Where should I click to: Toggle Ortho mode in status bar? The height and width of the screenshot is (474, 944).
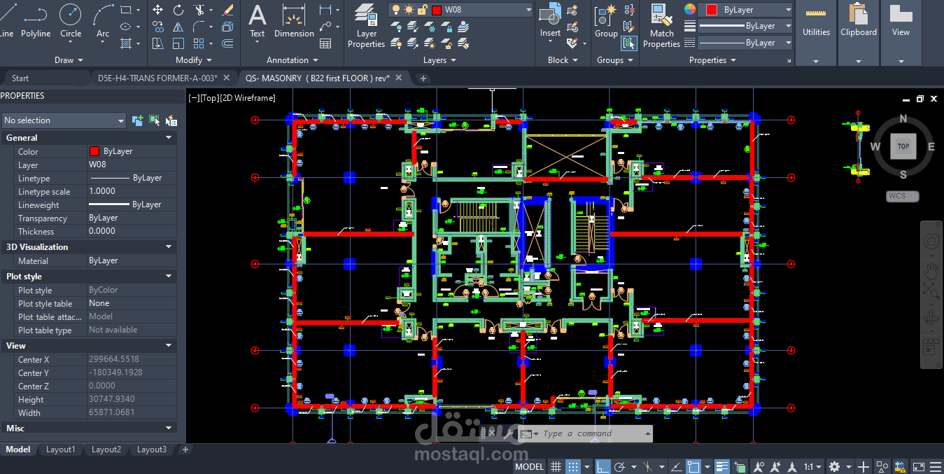603,466
